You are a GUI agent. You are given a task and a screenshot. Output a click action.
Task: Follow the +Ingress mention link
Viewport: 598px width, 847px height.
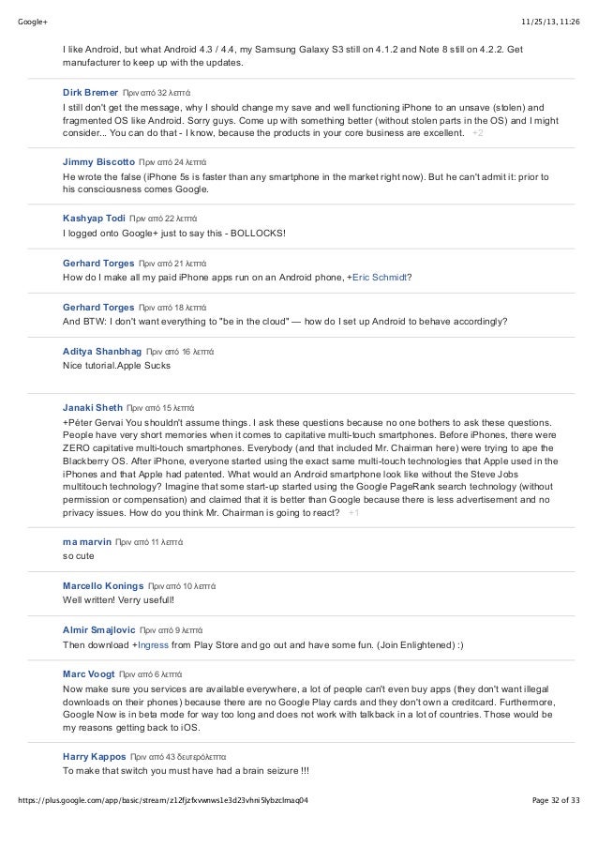tap(153, 645)
